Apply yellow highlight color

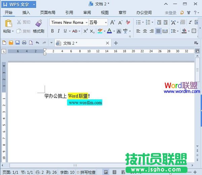point(100,31)
